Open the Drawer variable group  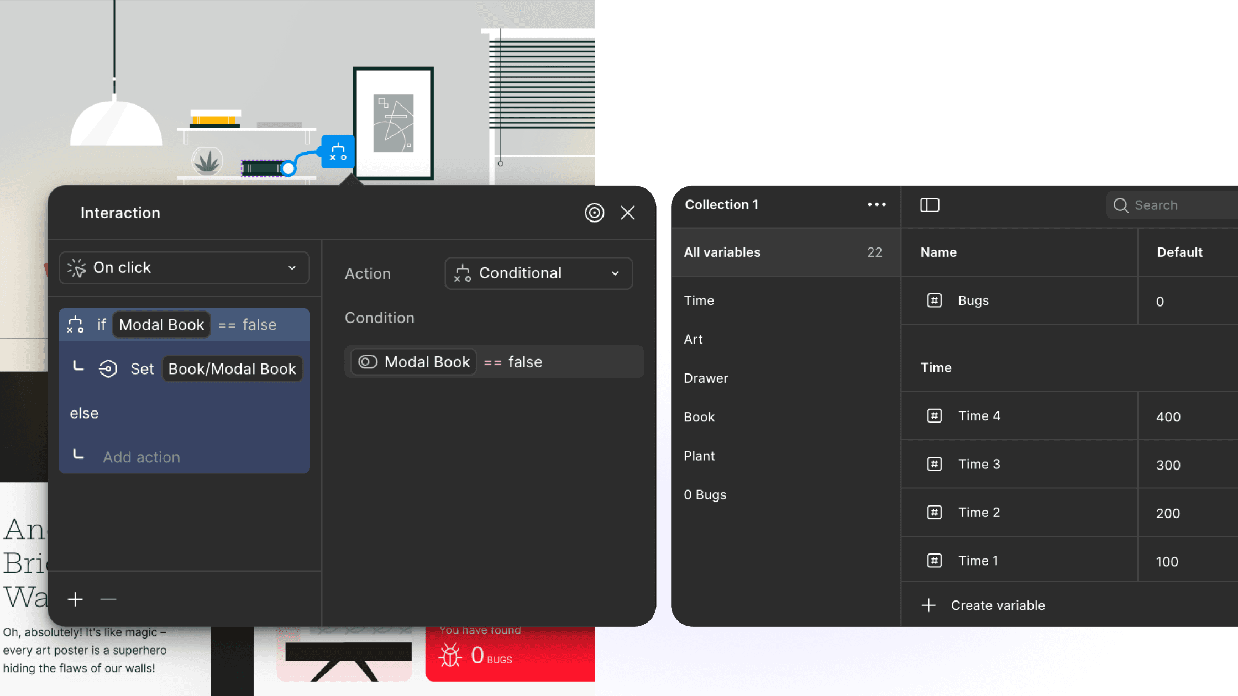tap(706, 378)
